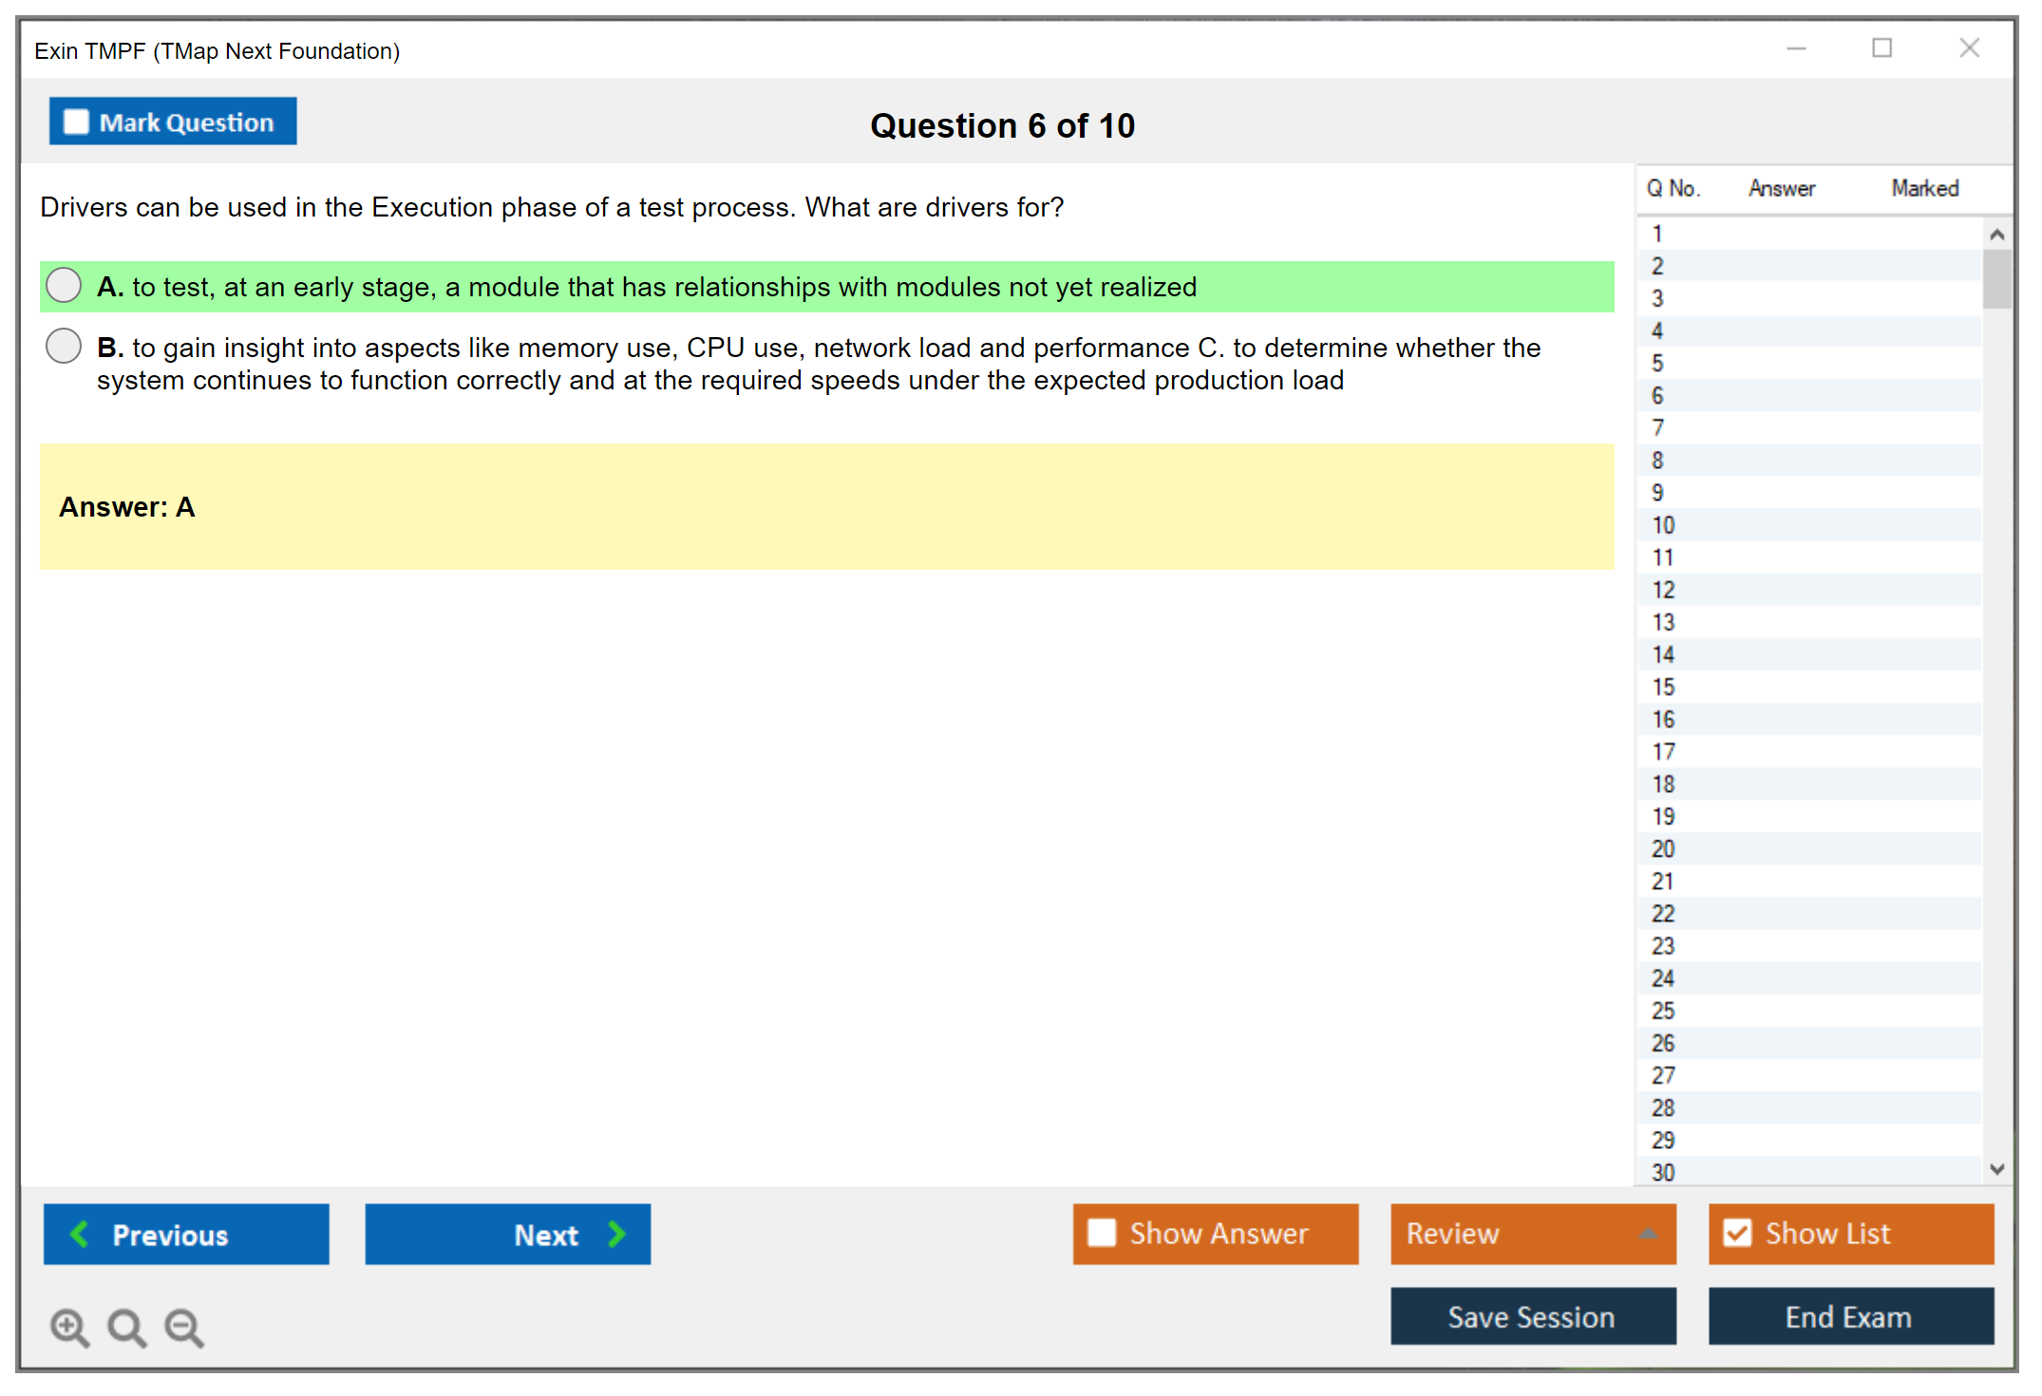Enable the Show Answer checkbox
This screenshot has height=1396, width=2042.
pyautogui.click(x=1102, y=1233)
